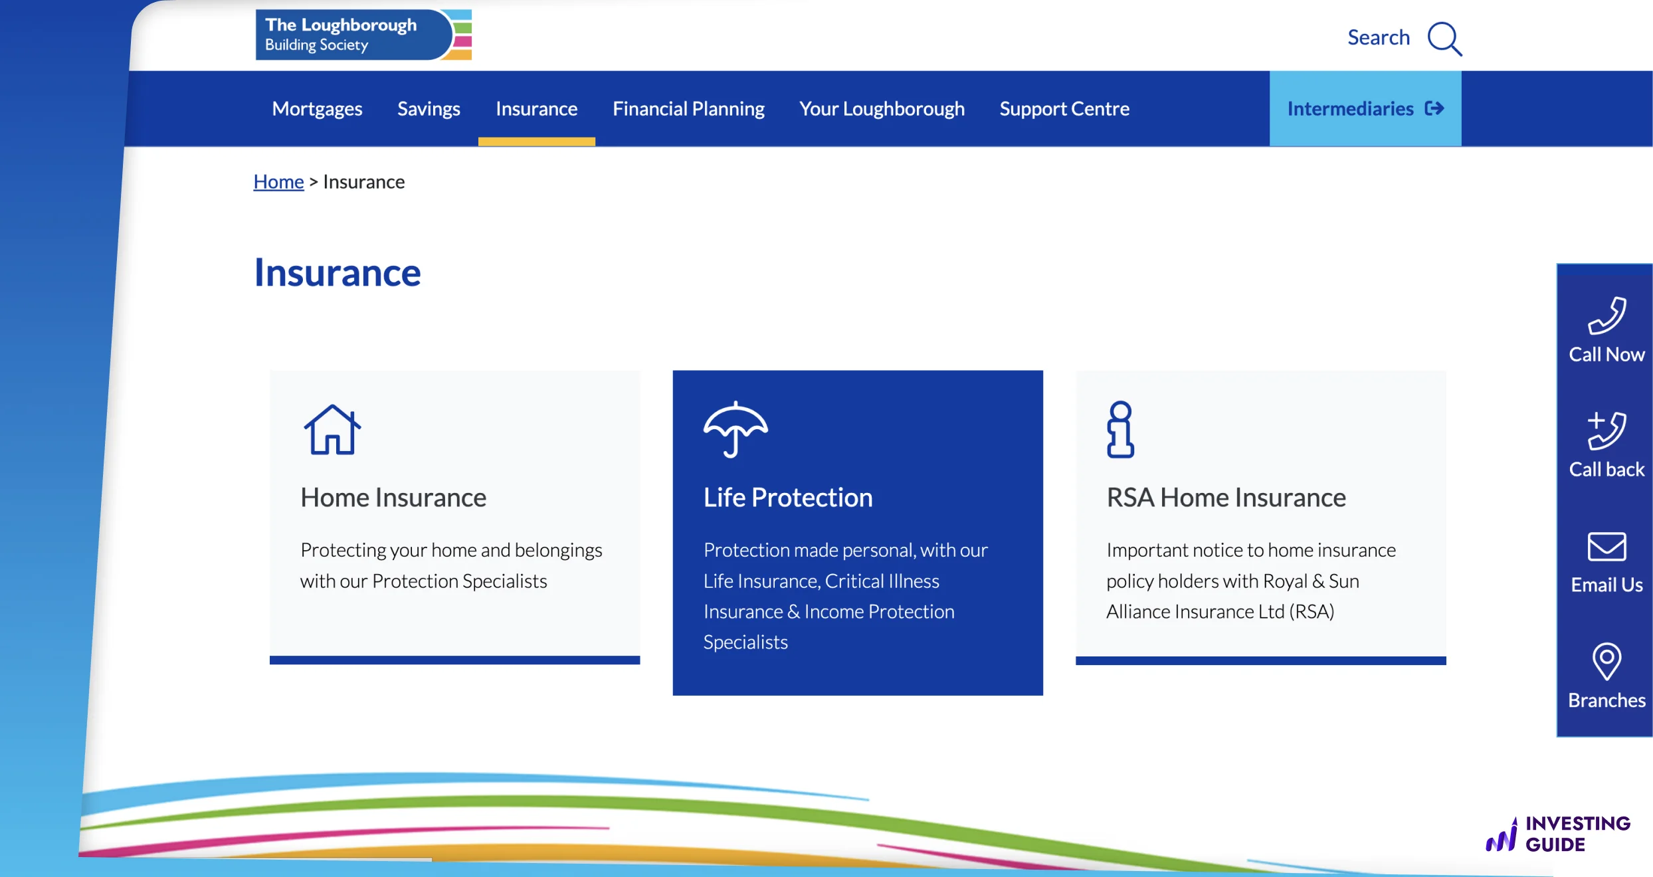Click the Home breadcrumb link
The height and width of the screenshot is (877, 1653).
coord(278,181)
